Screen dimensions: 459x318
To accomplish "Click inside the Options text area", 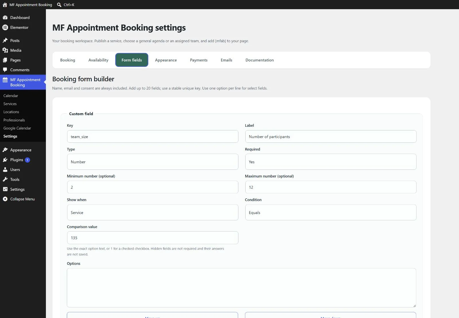I will click(242, 288).
